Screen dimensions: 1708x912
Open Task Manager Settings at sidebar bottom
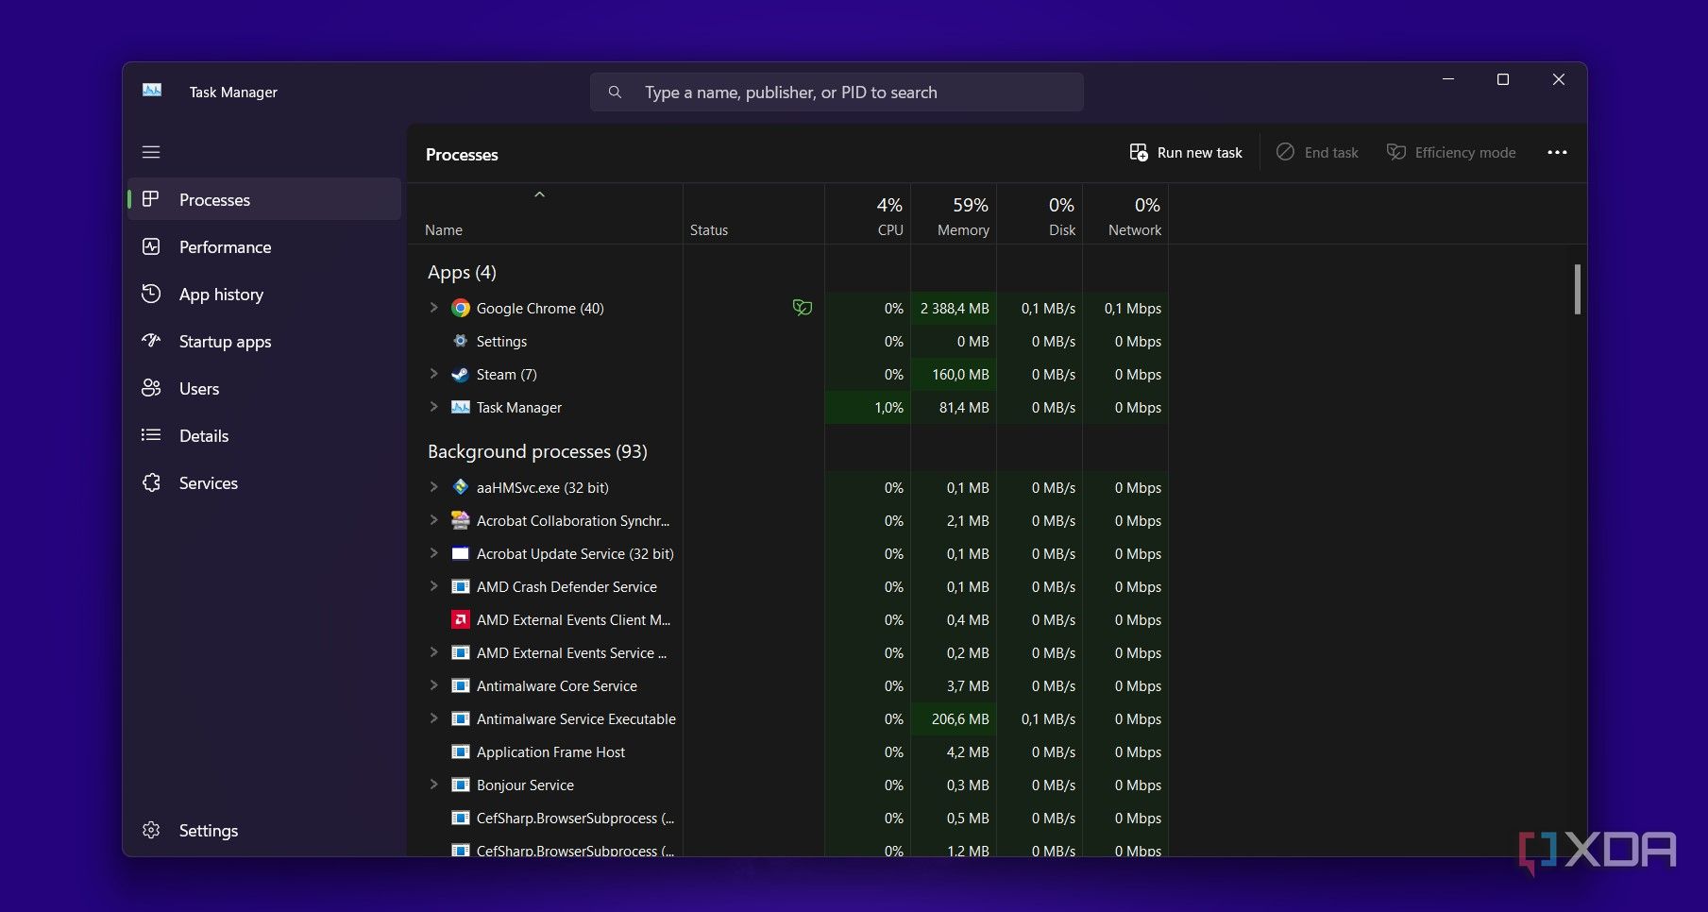click(x=264, y=830)
